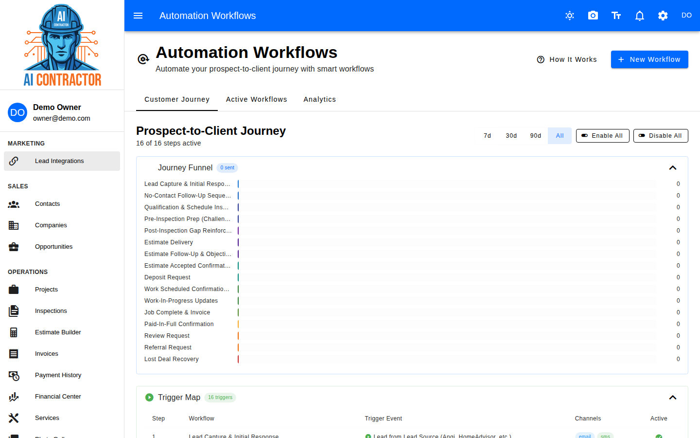Open Contacts in the sidebar
This screenshot has width=700, height=438.
click(62, 204)
